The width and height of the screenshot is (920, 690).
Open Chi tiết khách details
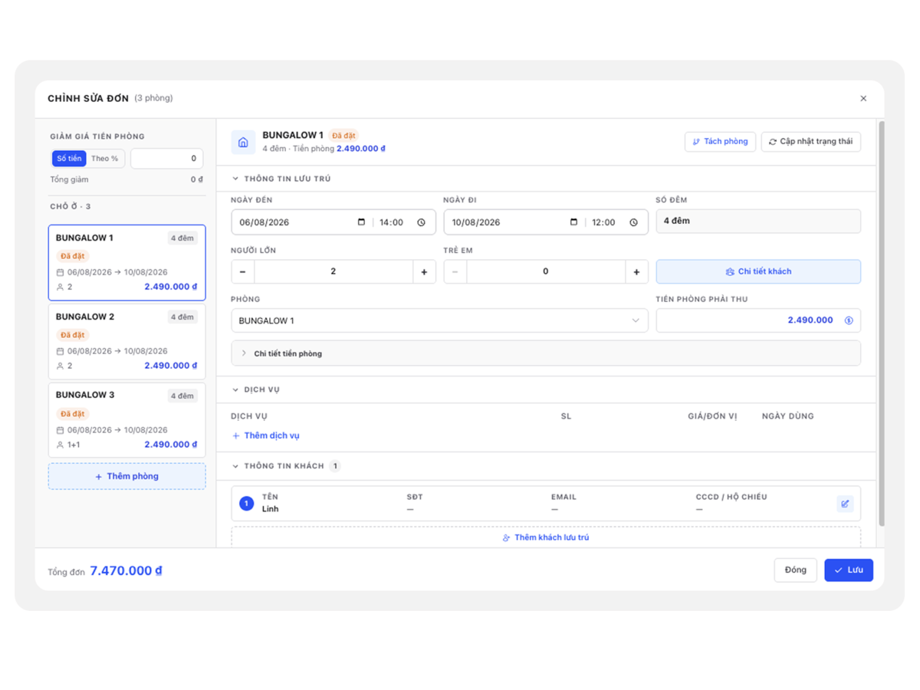click(x=758, y=271)
